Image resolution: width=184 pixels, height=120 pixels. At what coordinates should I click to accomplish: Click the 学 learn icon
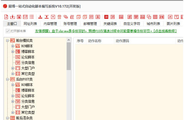[x=136, y=17]
